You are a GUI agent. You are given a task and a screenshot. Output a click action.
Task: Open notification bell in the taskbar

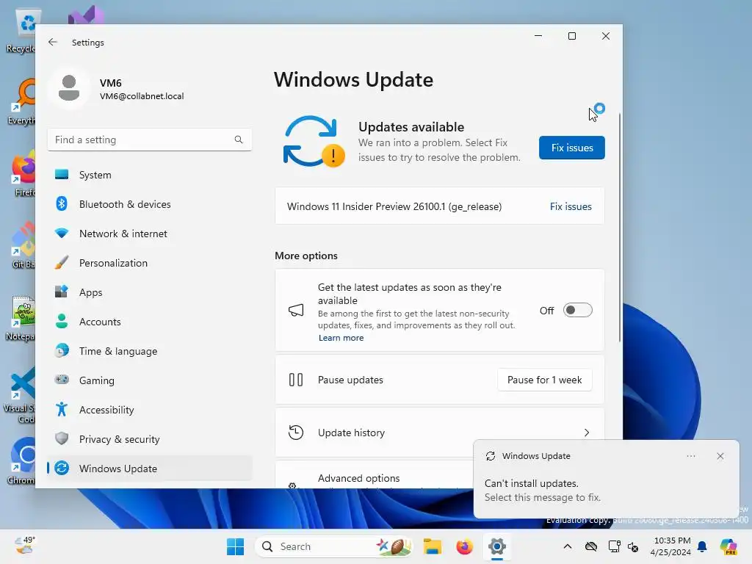702,546
